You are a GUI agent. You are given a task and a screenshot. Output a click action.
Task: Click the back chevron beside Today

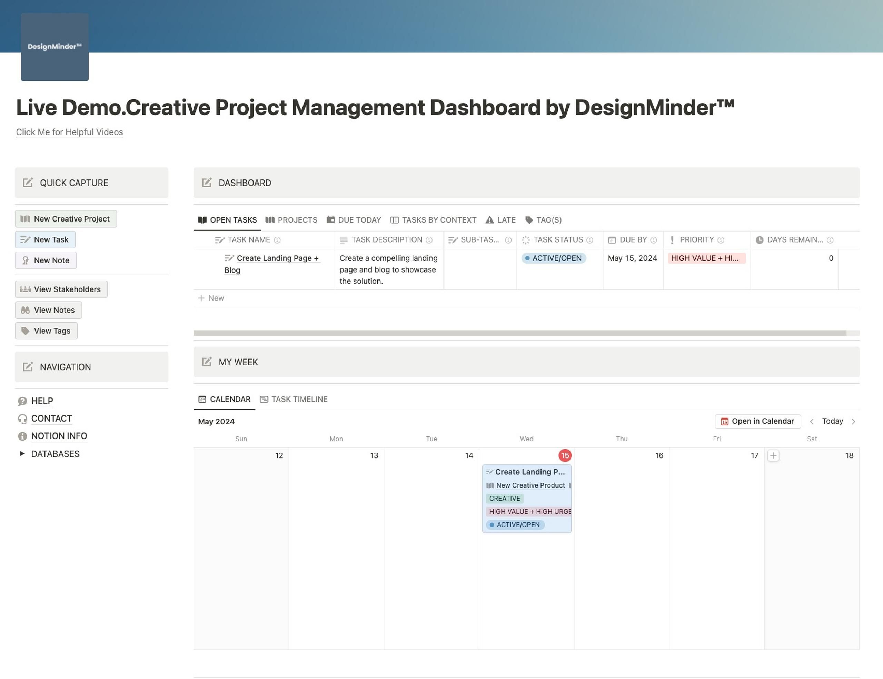pyautogui.click(x=812, y=421)
